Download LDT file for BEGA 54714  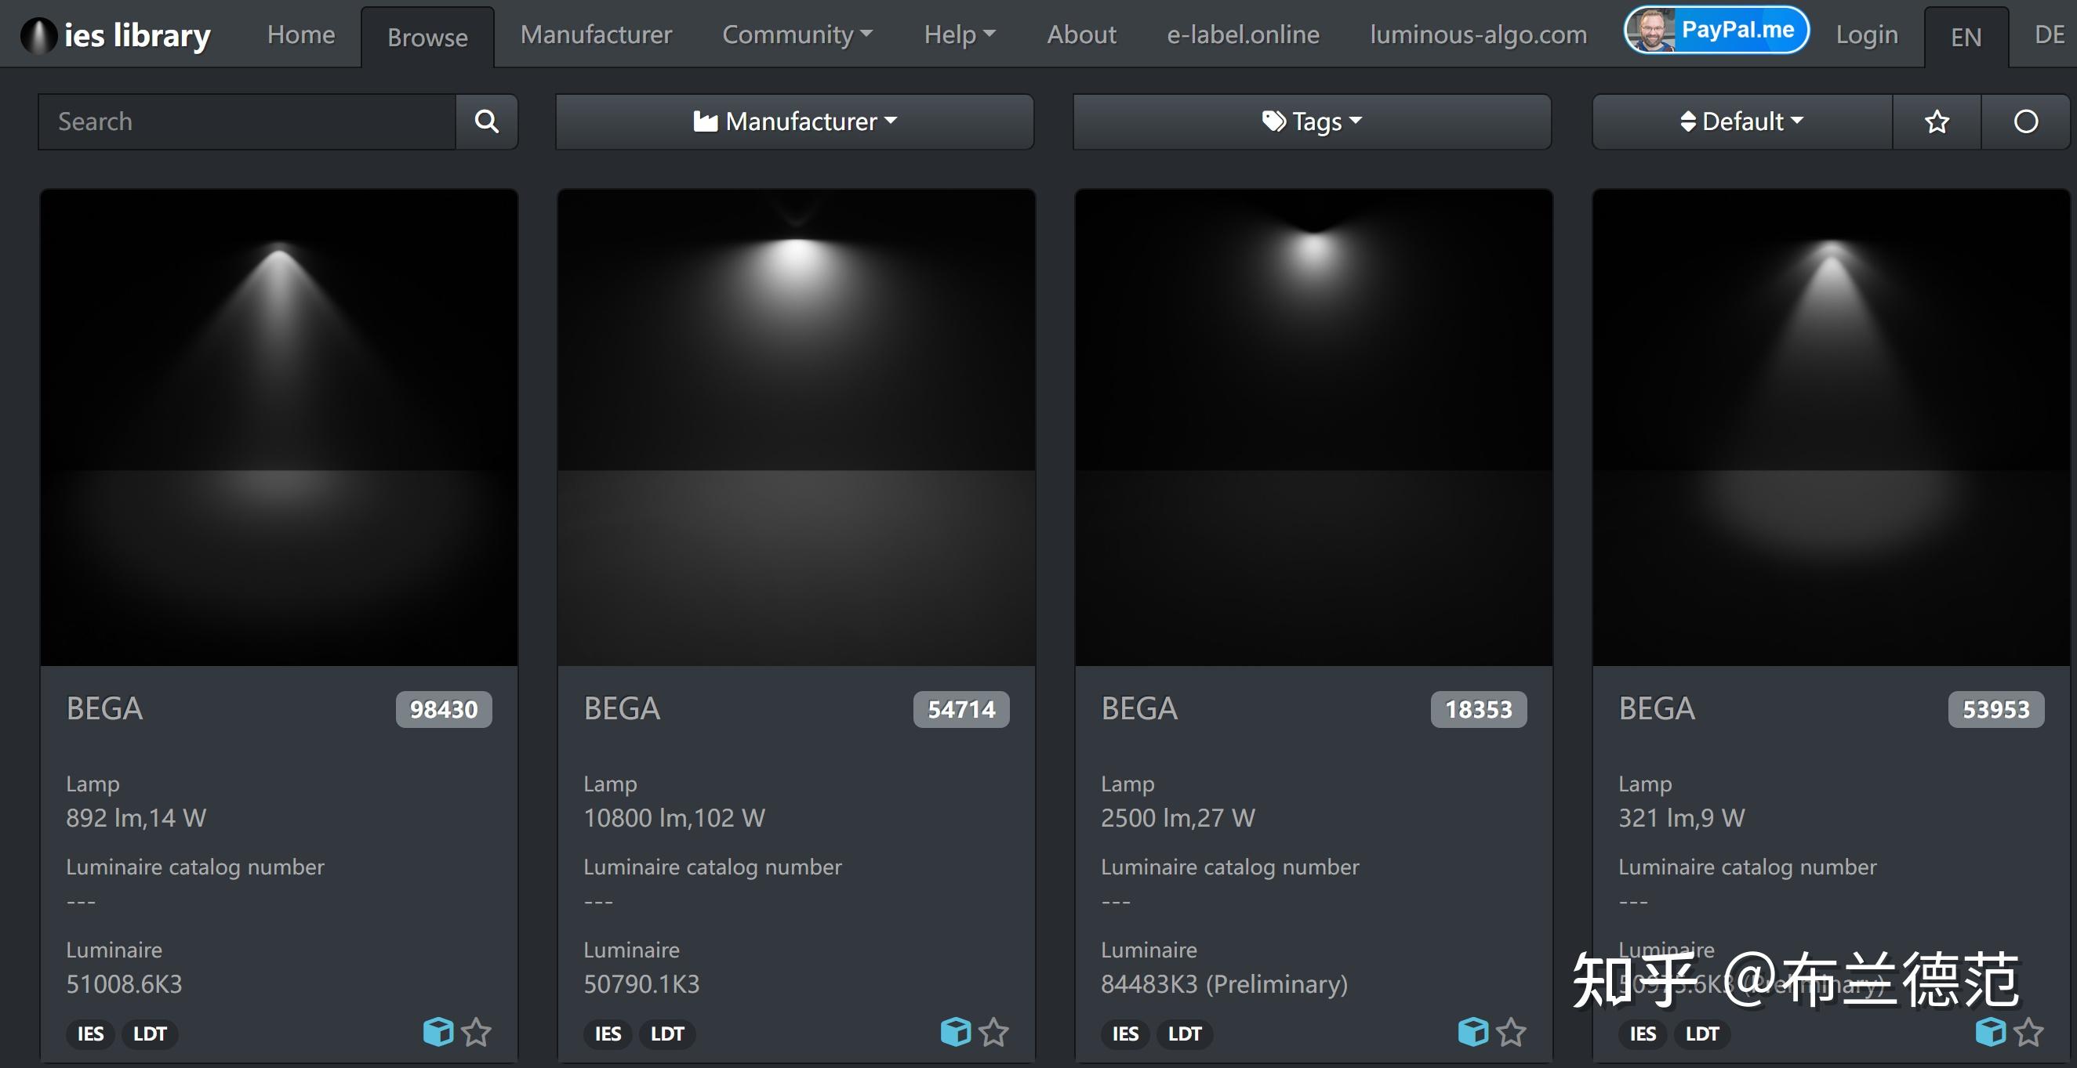coord(667,1034)
